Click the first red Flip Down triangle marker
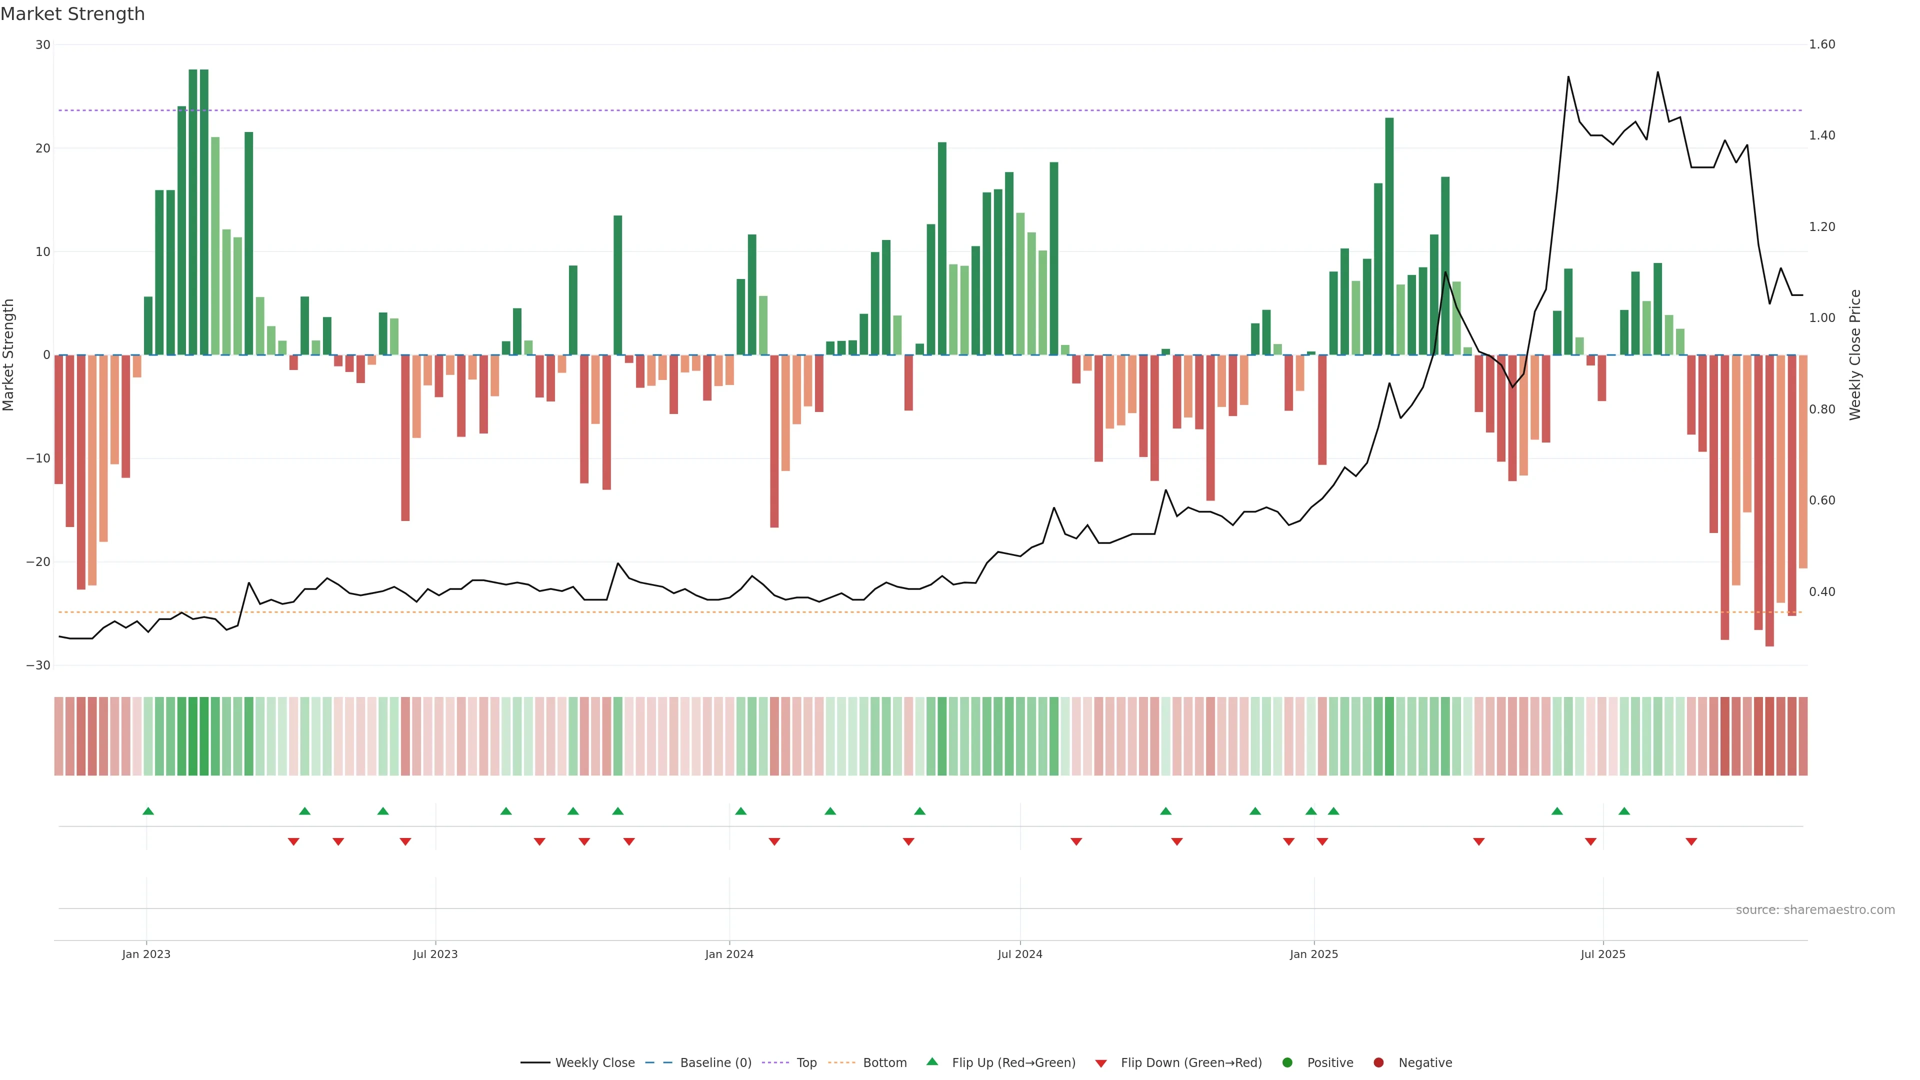The height and width of the screenshot is (1080, 1920). pyautogui.click(x=293, y=841)
